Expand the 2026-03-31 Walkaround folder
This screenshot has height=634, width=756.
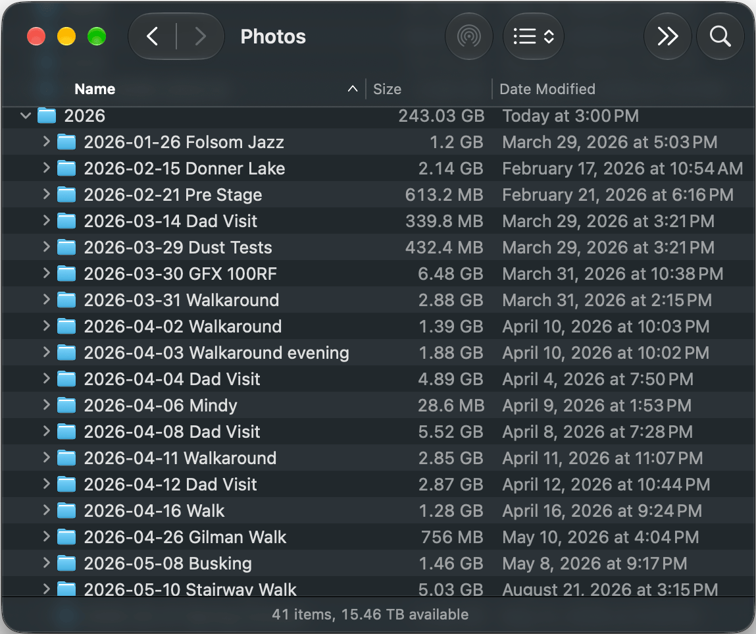click(x=46, y=300)
